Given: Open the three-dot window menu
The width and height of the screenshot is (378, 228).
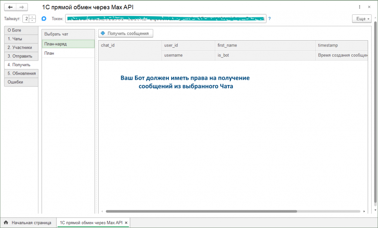Looking at the screenshot, I should pyautogui.click(x=360, y=7).
